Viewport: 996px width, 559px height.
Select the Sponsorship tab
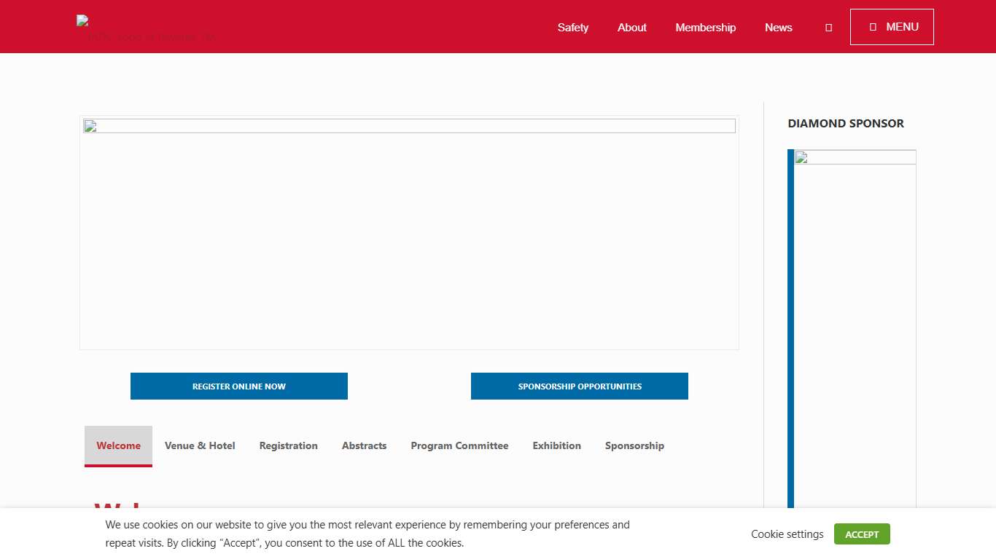(634, 445)
